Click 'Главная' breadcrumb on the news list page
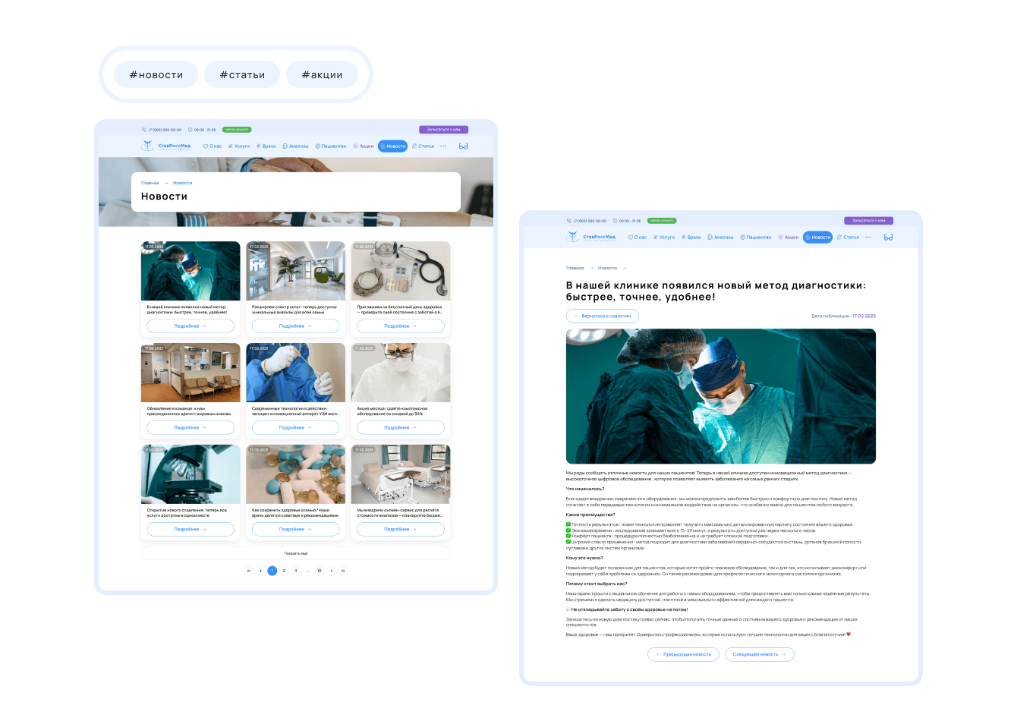Viewport: 1017px width, 727px height. point(150,183)
